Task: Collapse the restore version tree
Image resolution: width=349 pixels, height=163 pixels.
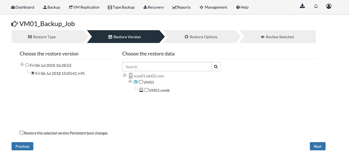Action: (22, 64)
